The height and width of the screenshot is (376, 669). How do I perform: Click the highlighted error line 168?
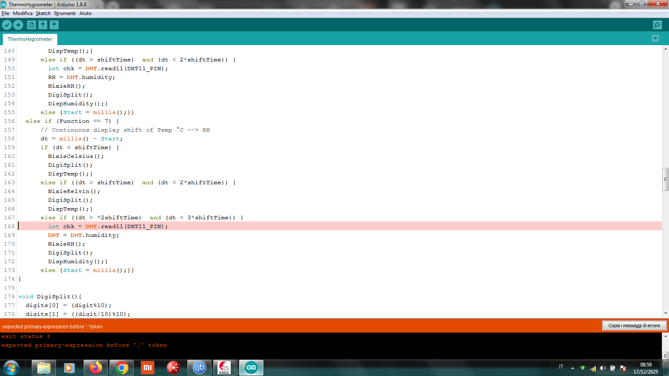tap(167, 226)
